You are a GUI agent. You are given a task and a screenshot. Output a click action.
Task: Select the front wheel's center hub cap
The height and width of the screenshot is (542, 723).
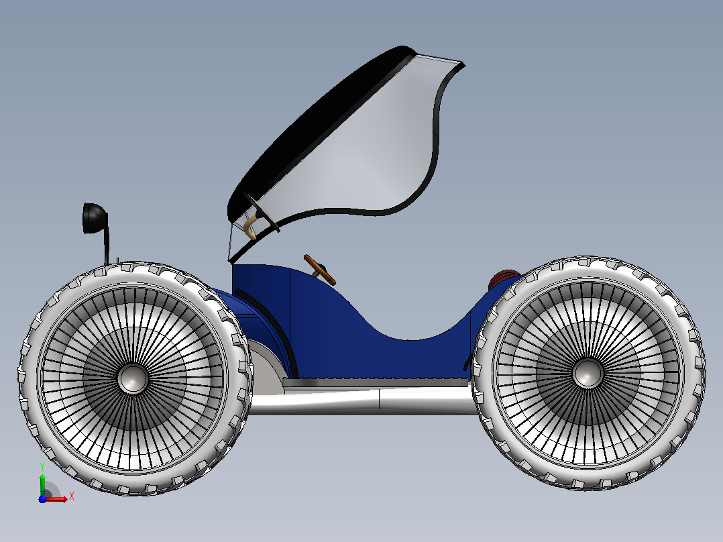coord(133,379)
